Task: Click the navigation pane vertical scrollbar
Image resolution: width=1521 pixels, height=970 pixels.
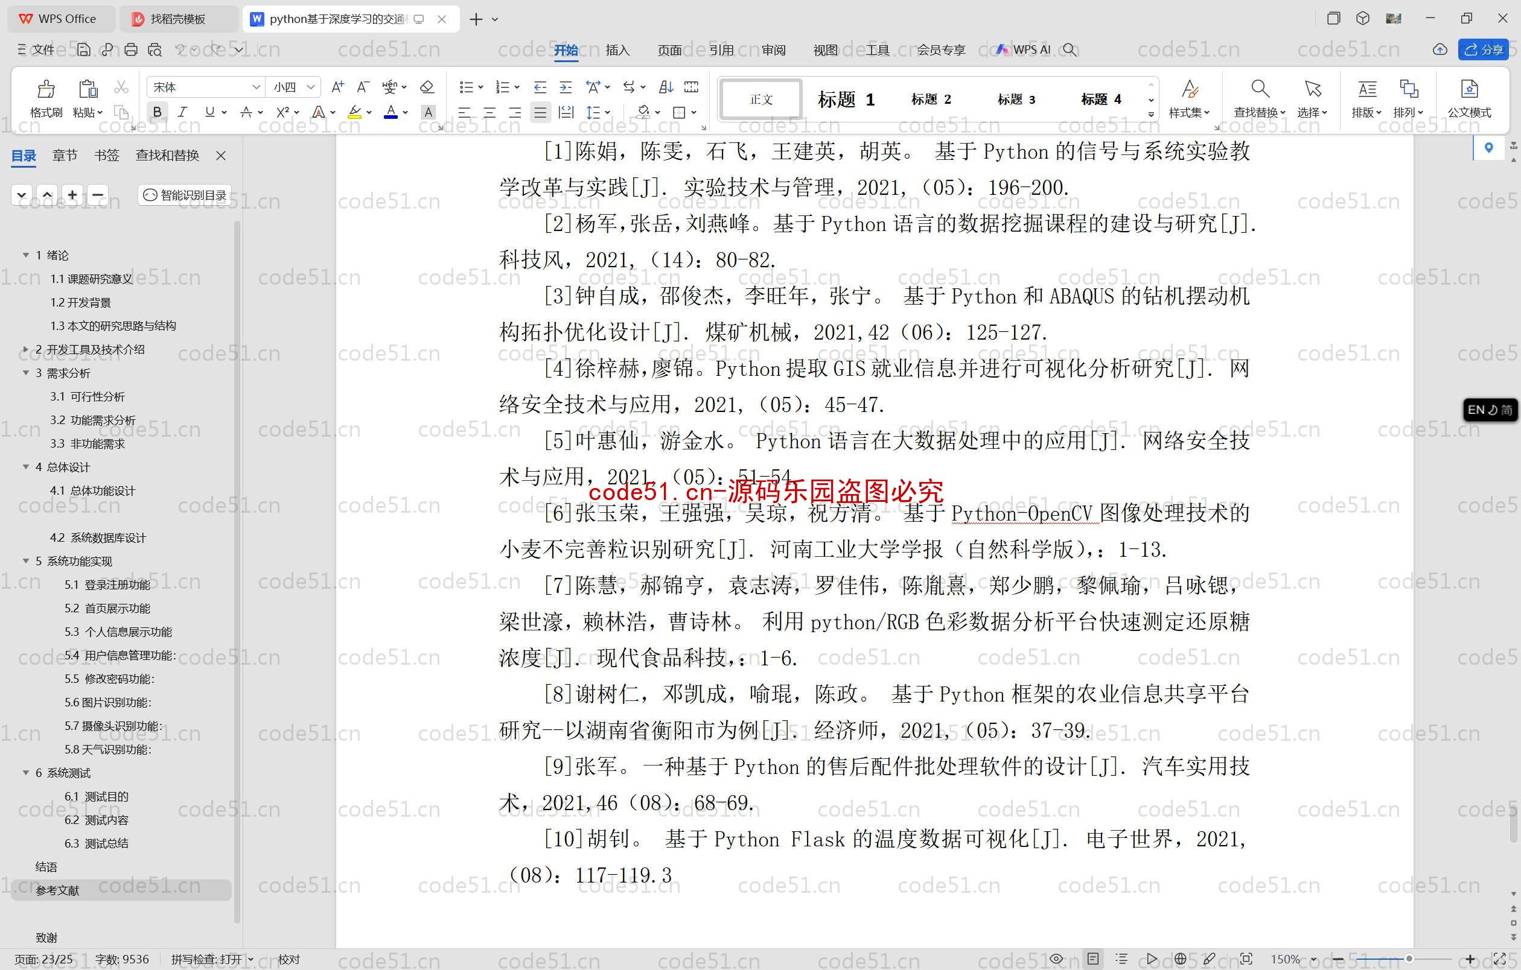Action: pos(237,571)
